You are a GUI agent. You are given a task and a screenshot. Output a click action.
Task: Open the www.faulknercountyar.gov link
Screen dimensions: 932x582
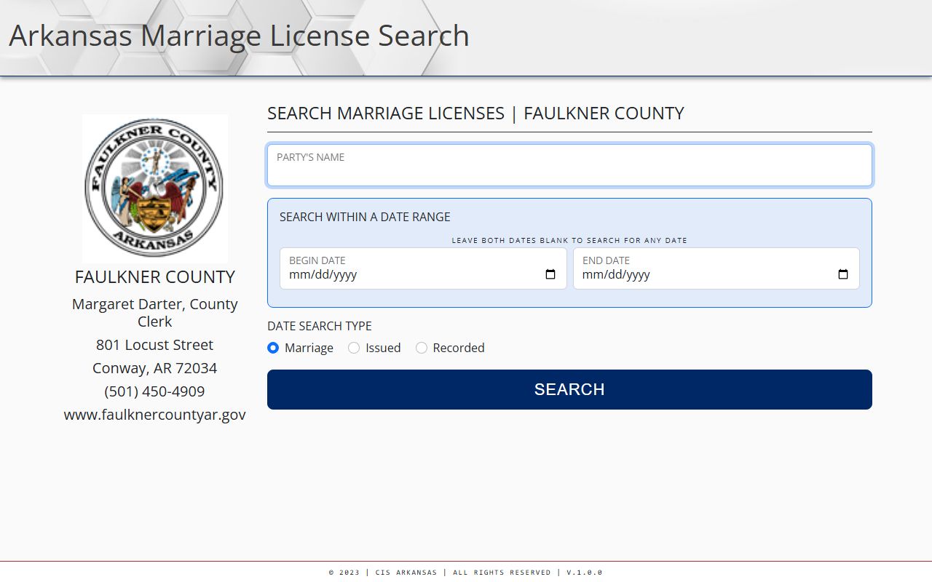[154, 415]
